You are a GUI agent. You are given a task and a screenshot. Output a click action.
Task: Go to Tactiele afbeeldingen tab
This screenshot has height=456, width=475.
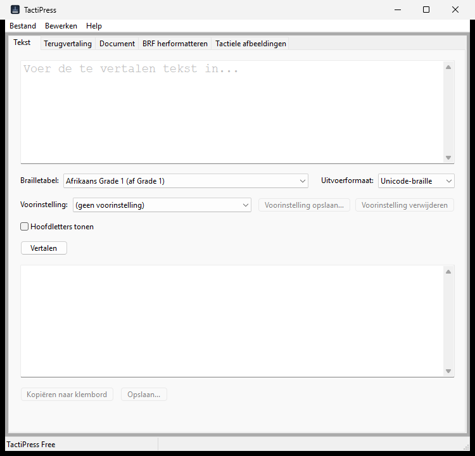pos(251,44)
